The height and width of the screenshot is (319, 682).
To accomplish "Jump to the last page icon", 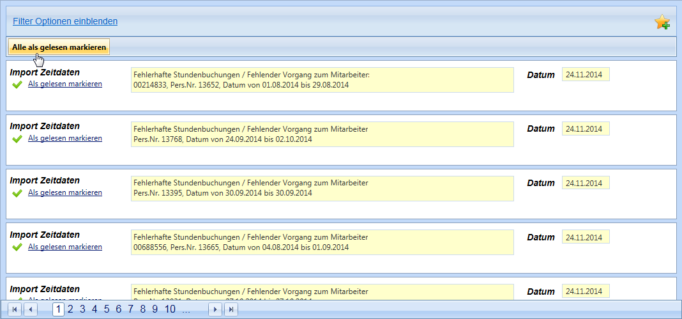I will tap(231, 309).
